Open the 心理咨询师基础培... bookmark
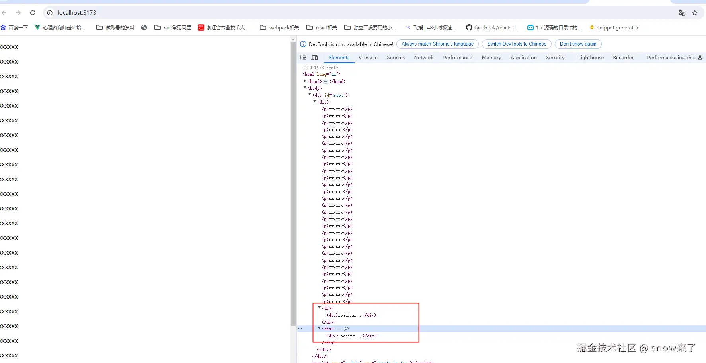Image resolution: width=706 pixels, height=363 pixels. pos(60,27)
